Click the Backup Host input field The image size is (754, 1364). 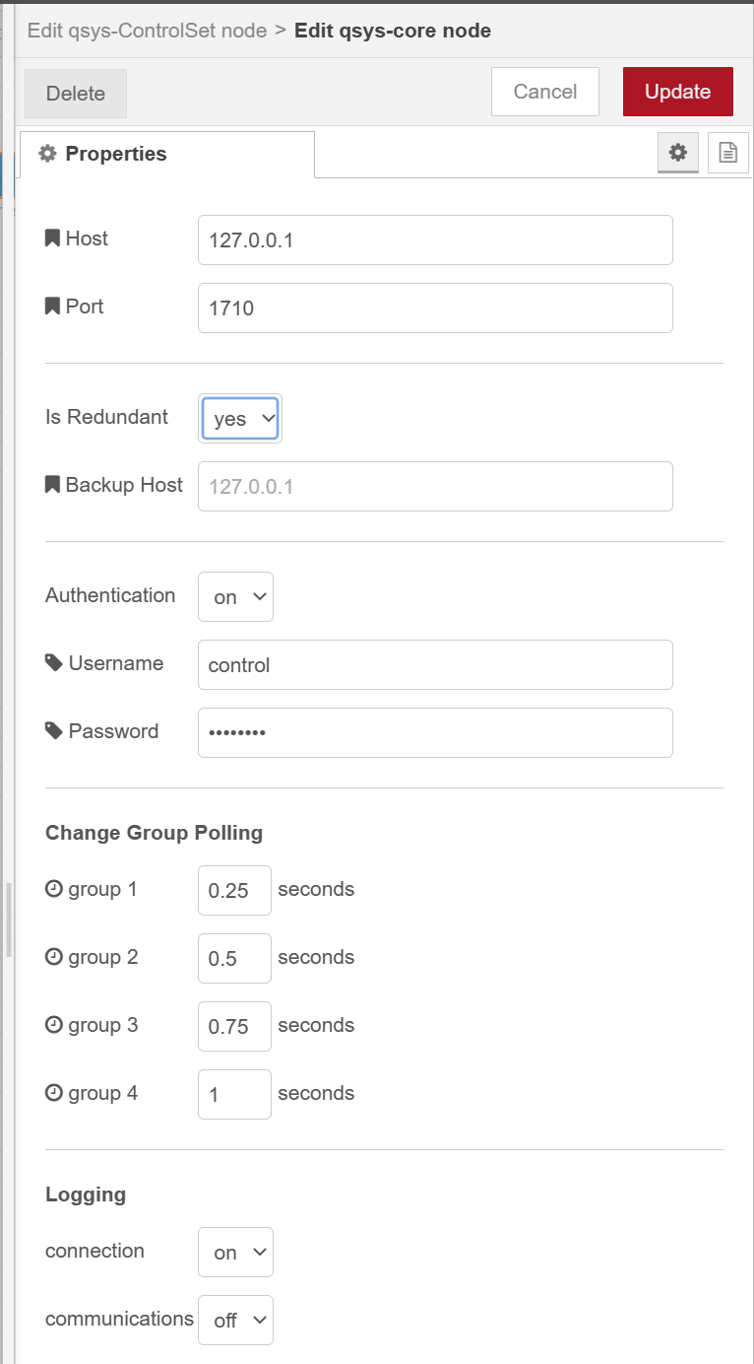click(435, 487)
